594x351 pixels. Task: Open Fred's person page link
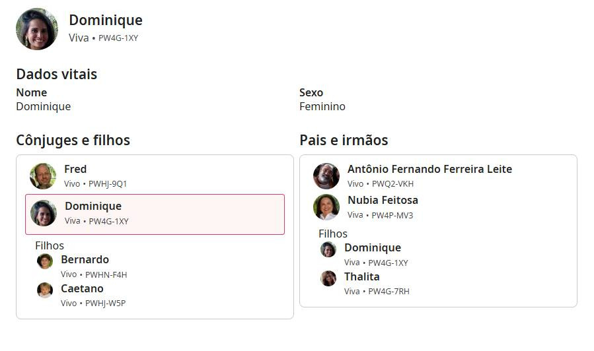click(x=75, y=170)
